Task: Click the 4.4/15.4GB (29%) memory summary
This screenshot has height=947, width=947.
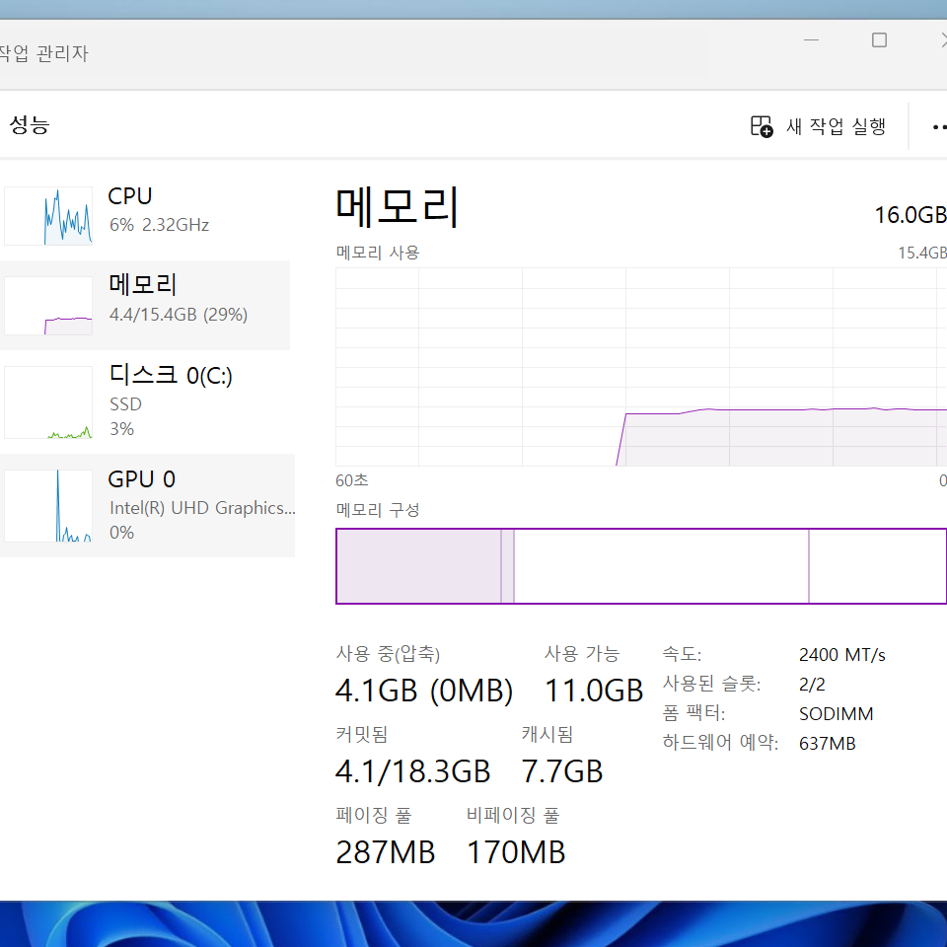Action: 179,314
